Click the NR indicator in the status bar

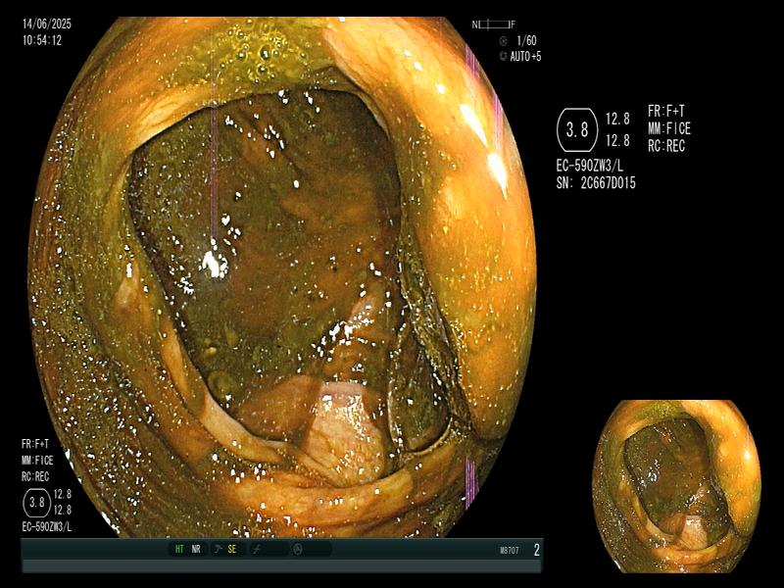pos(196,549)
